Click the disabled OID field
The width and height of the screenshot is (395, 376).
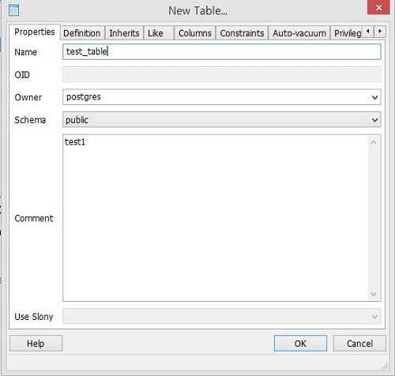[x=222, y=74]
